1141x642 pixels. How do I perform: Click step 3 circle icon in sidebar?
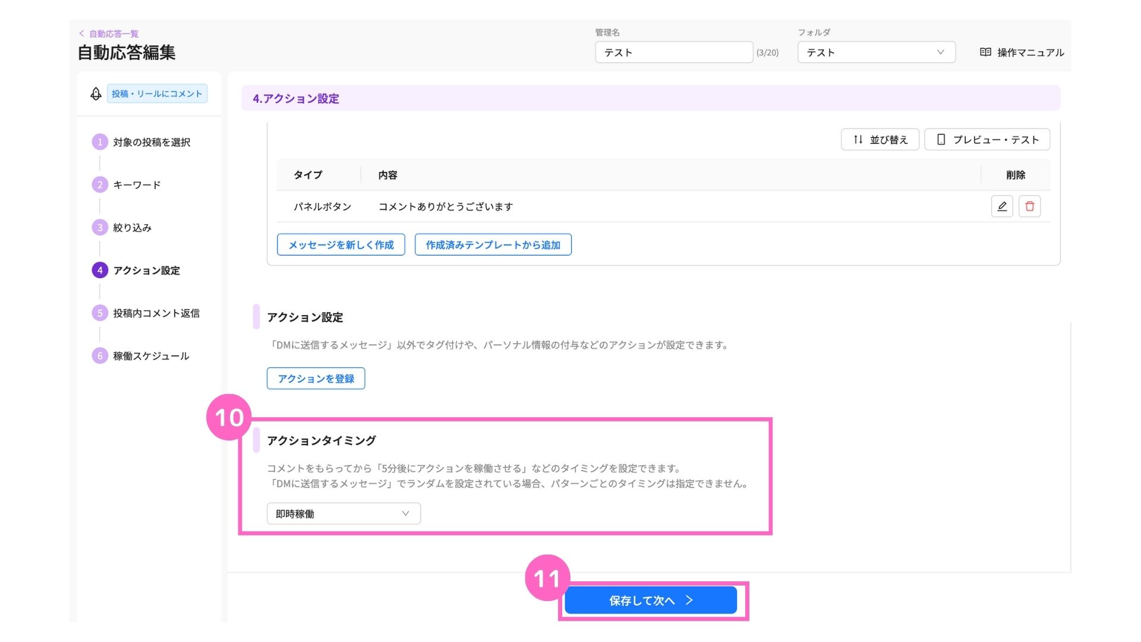(100, 228)
